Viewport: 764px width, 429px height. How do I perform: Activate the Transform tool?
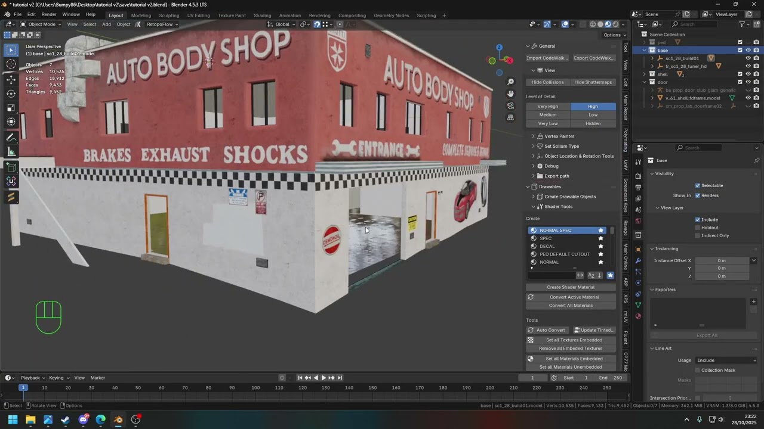point(11,122)
